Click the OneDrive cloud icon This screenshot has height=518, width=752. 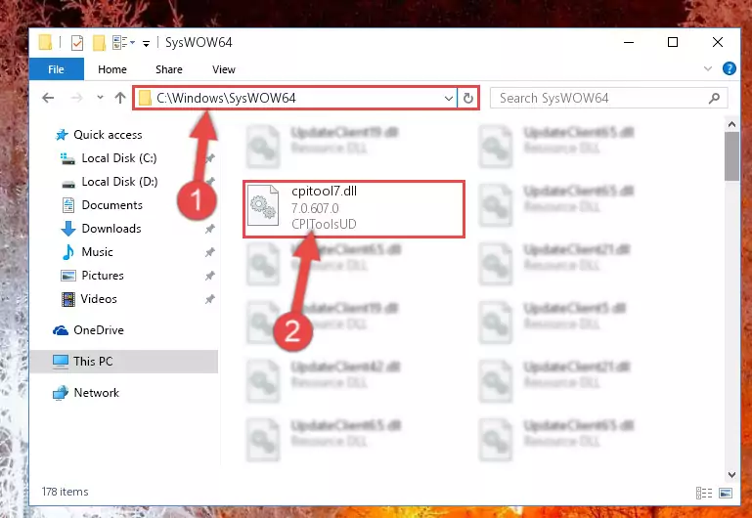pos(61,330)
